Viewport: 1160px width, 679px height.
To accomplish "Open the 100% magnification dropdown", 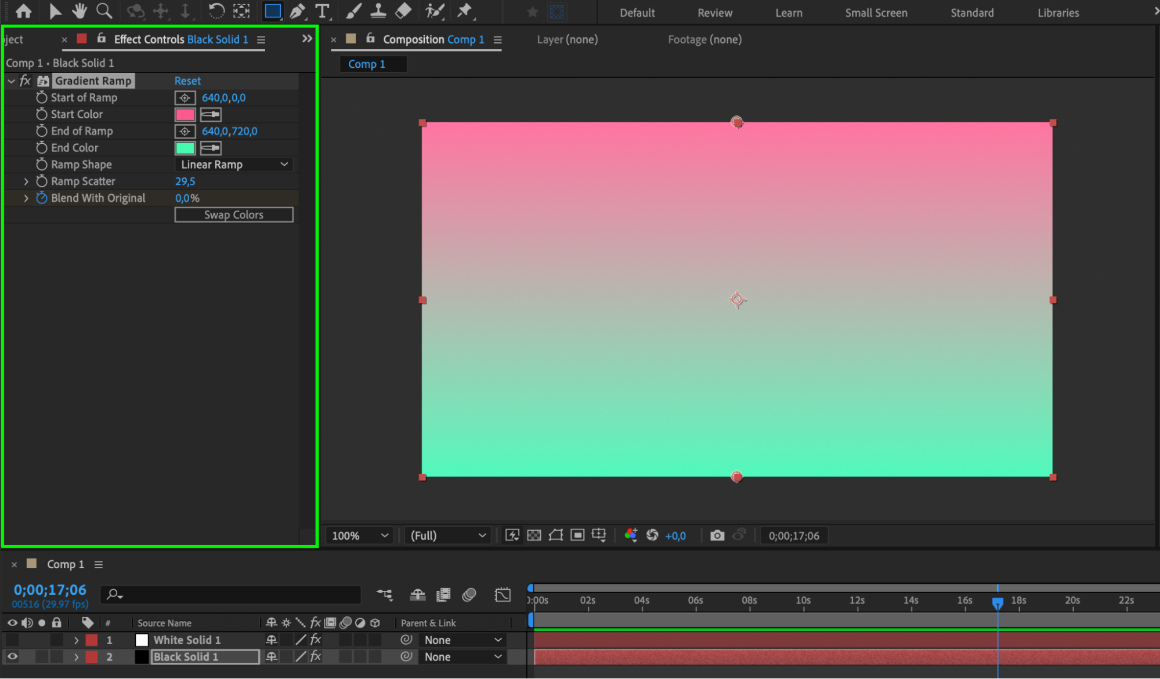I will click(360, 536).
